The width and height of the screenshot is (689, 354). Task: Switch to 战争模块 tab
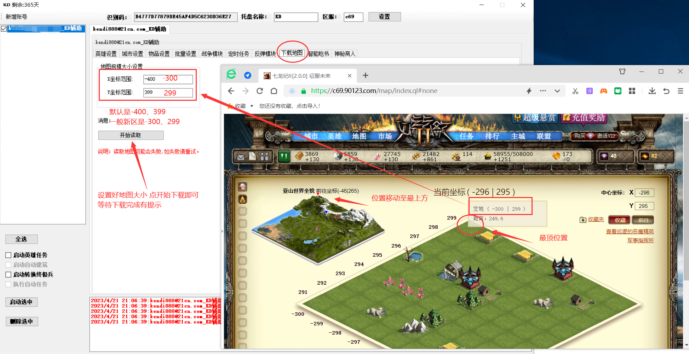(212, 54)
